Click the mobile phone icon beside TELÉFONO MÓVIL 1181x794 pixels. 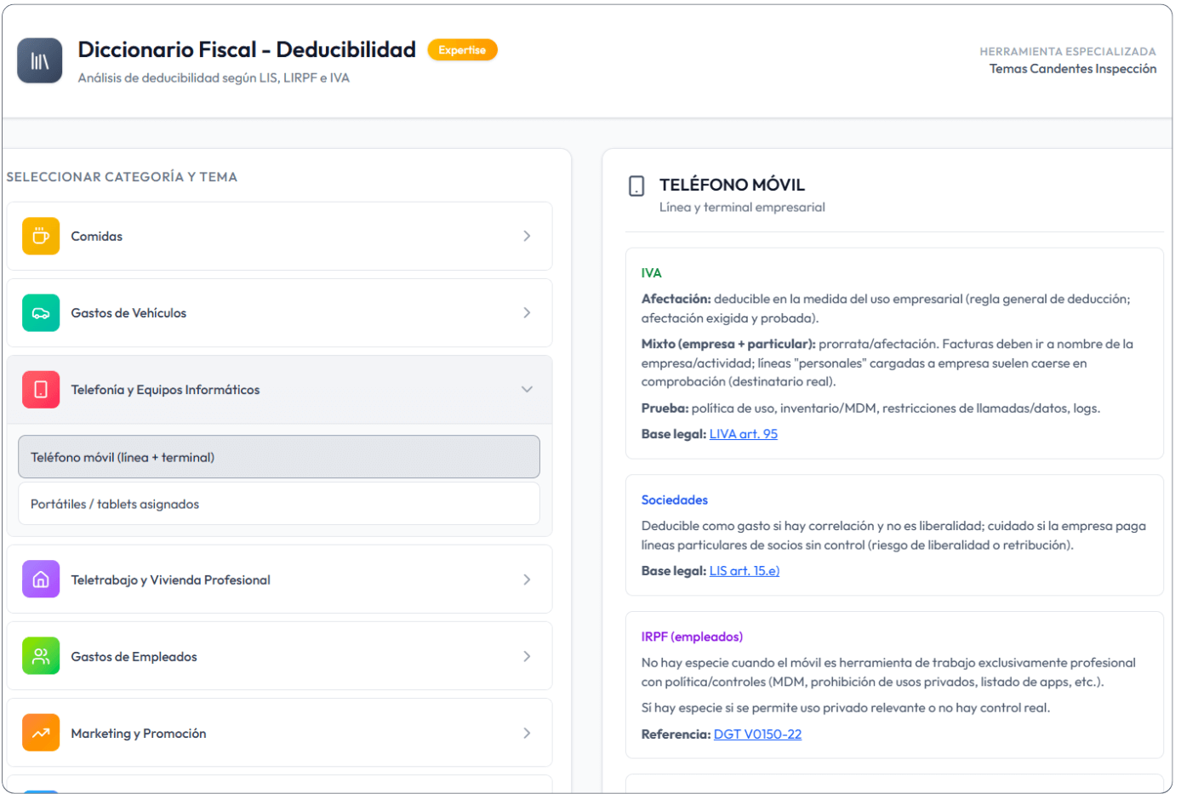click(x=636, y=186)
